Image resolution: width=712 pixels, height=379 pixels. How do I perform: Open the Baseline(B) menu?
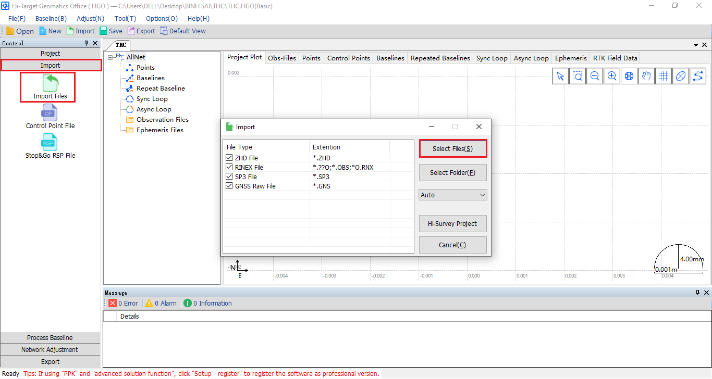point(51,18)
